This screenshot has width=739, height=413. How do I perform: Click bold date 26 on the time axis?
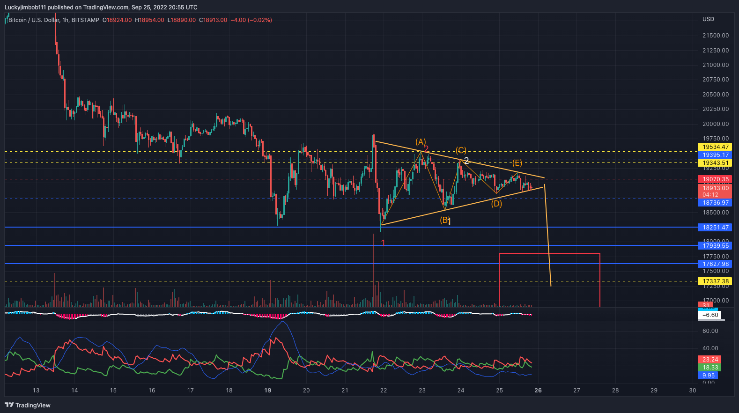538,391
